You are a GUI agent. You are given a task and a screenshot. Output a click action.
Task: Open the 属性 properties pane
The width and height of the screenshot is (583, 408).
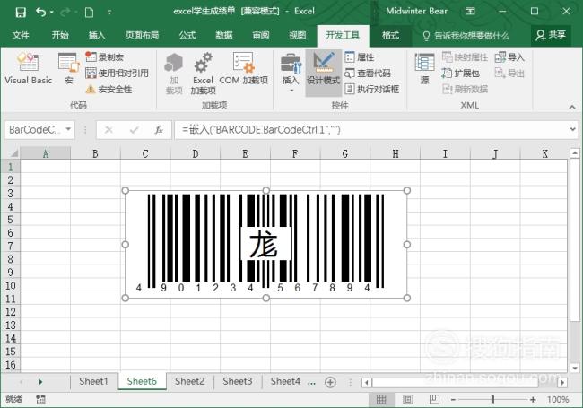click(360, 56)
